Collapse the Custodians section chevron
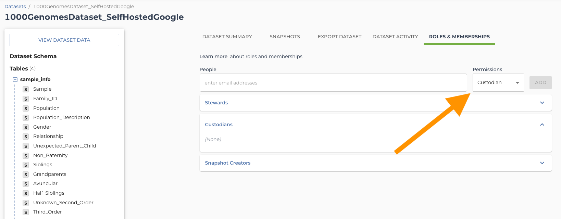The image size is (561, 219). [x=542, y=125]
